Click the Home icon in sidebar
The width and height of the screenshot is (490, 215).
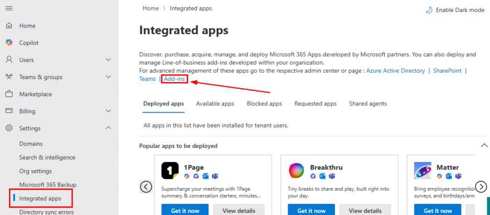[9, 26]
